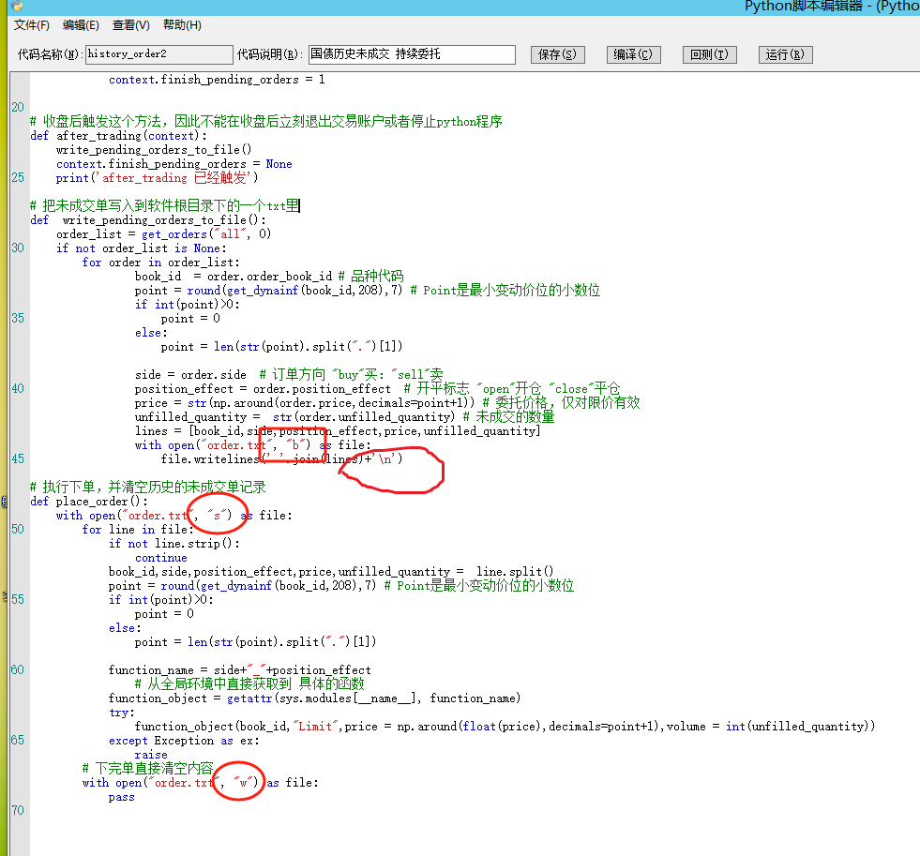Focus the 代码名称 field containing history_order2

(159, 54)
